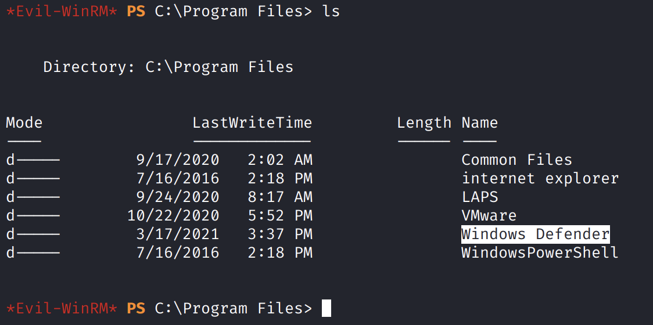Click the mode flags of the WindowsPowerShell row
The width and height of the screenshot is (653, 325).
pyautogui.click(x=33, y=252)
